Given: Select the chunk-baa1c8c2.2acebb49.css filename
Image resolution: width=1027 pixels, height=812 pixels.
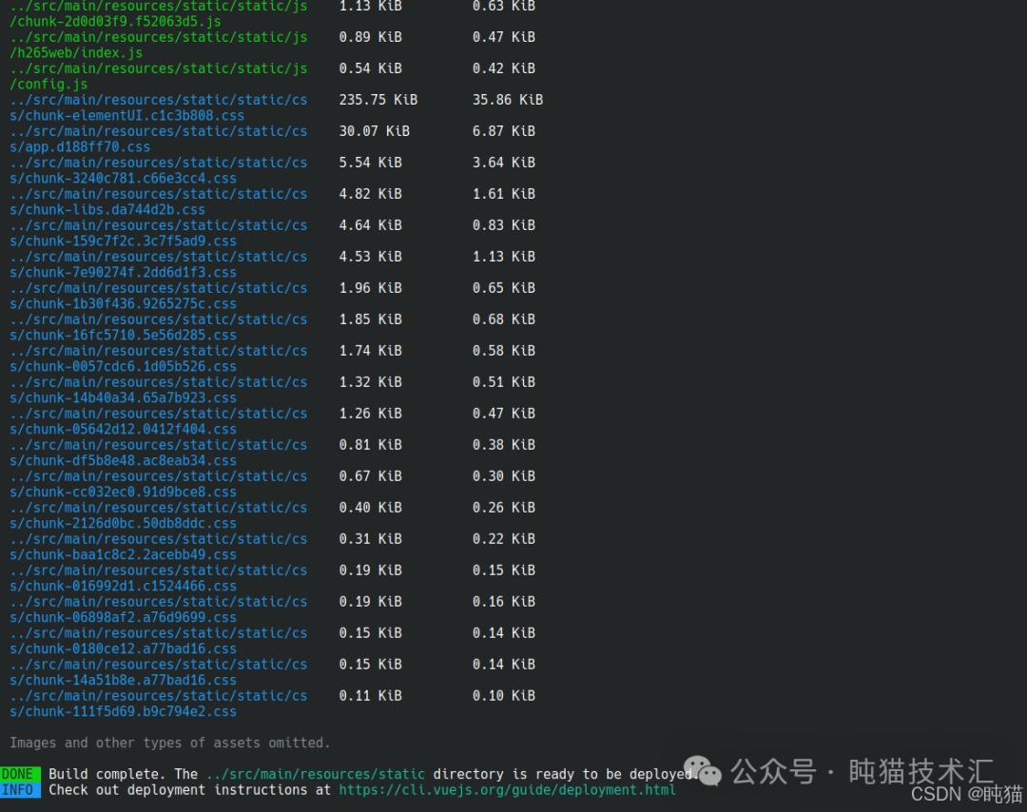Looking at the screenshot, I should coord(130,554).
